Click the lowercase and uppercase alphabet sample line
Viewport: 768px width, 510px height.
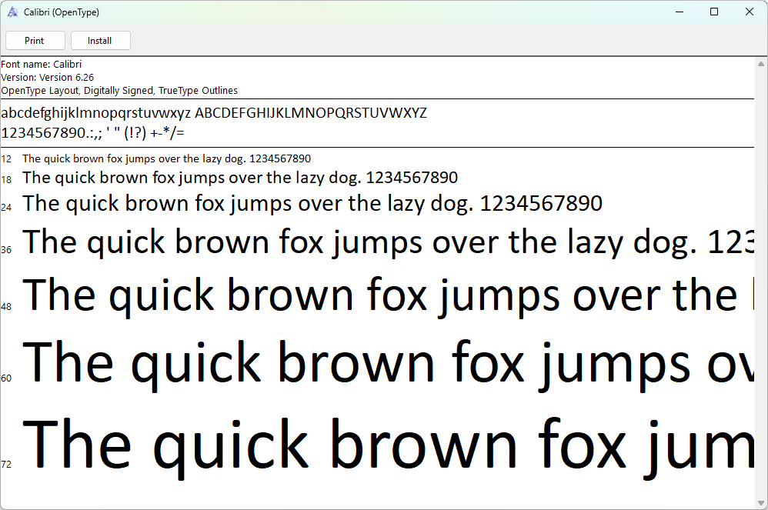[x=214, y=113]
